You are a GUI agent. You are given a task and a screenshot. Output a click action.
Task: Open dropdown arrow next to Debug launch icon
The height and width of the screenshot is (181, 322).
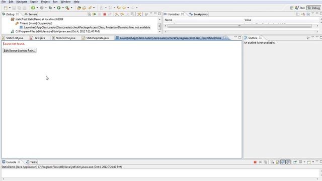[x=54, y=8]
